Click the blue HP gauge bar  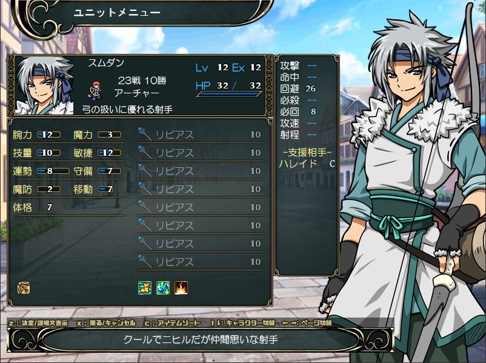tap(229, 94)
